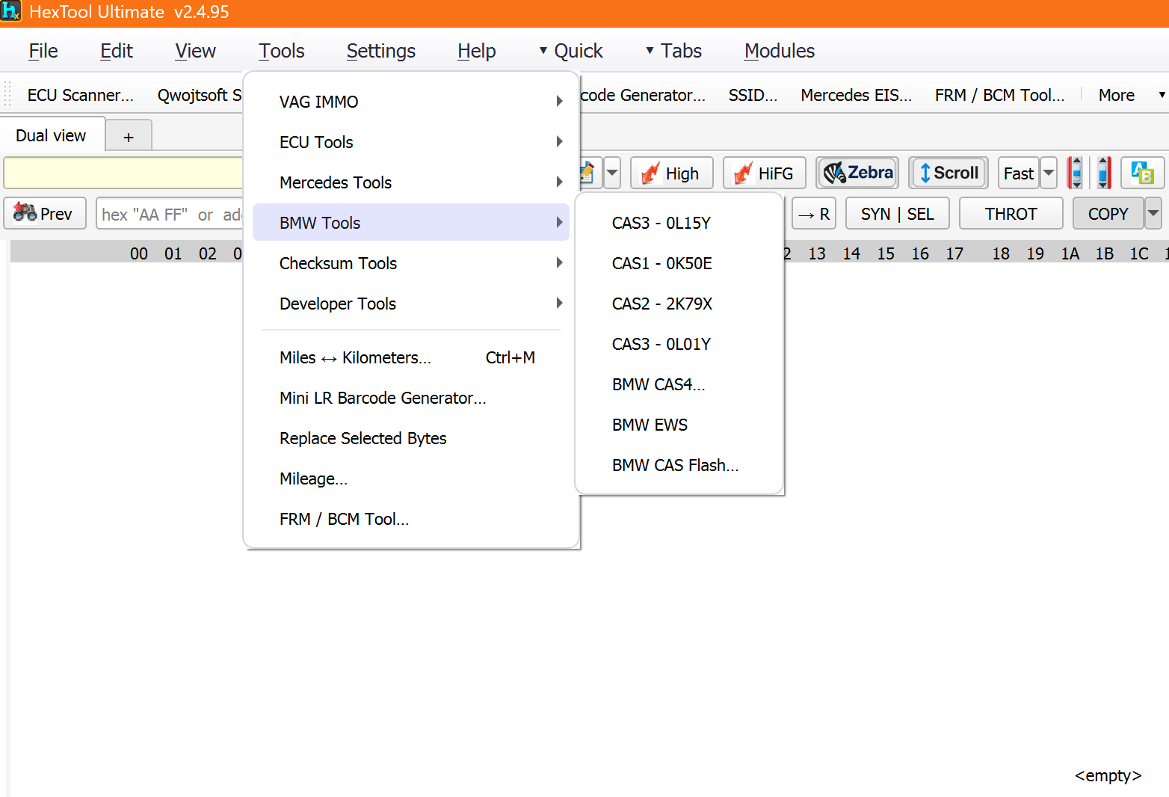Click the right red scrollbar sync icon
1169x797 pixels.
pyautogui.click(x=1103, y=173)
